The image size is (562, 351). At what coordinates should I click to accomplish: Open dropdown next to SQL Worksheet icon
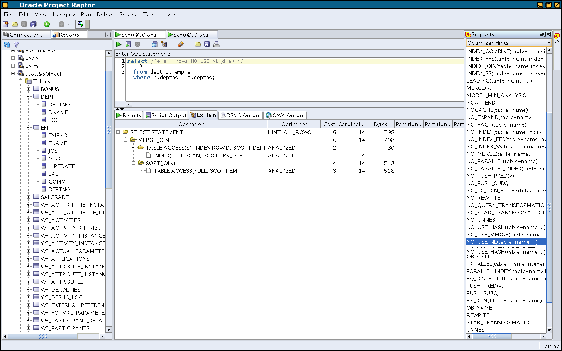coord(87,24)
